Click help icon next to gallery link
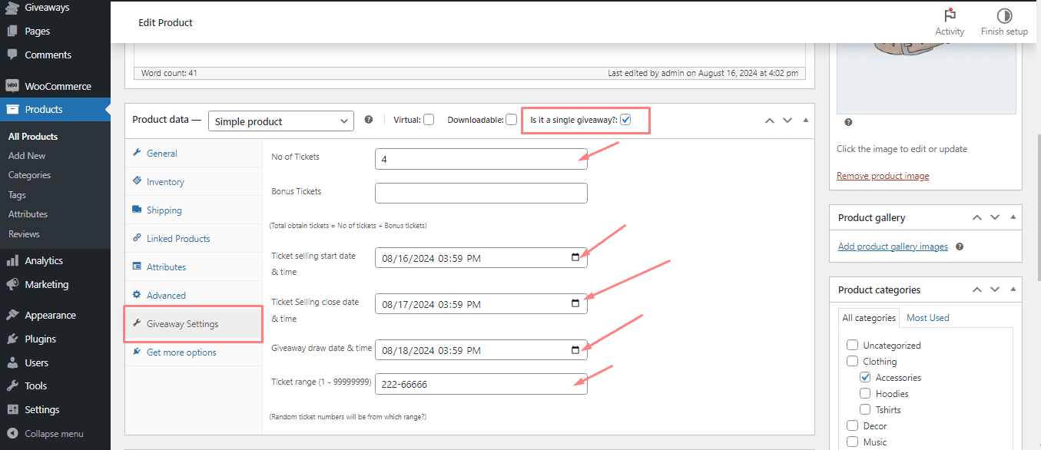 960,247
